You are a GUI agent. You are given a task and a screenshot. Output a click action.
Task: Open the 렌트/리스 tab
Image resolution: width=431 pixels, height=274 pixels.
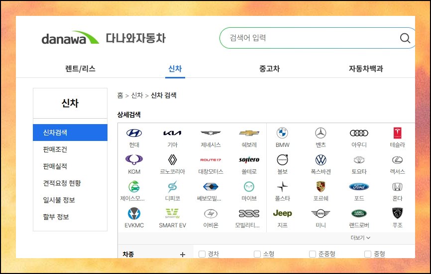80,68
